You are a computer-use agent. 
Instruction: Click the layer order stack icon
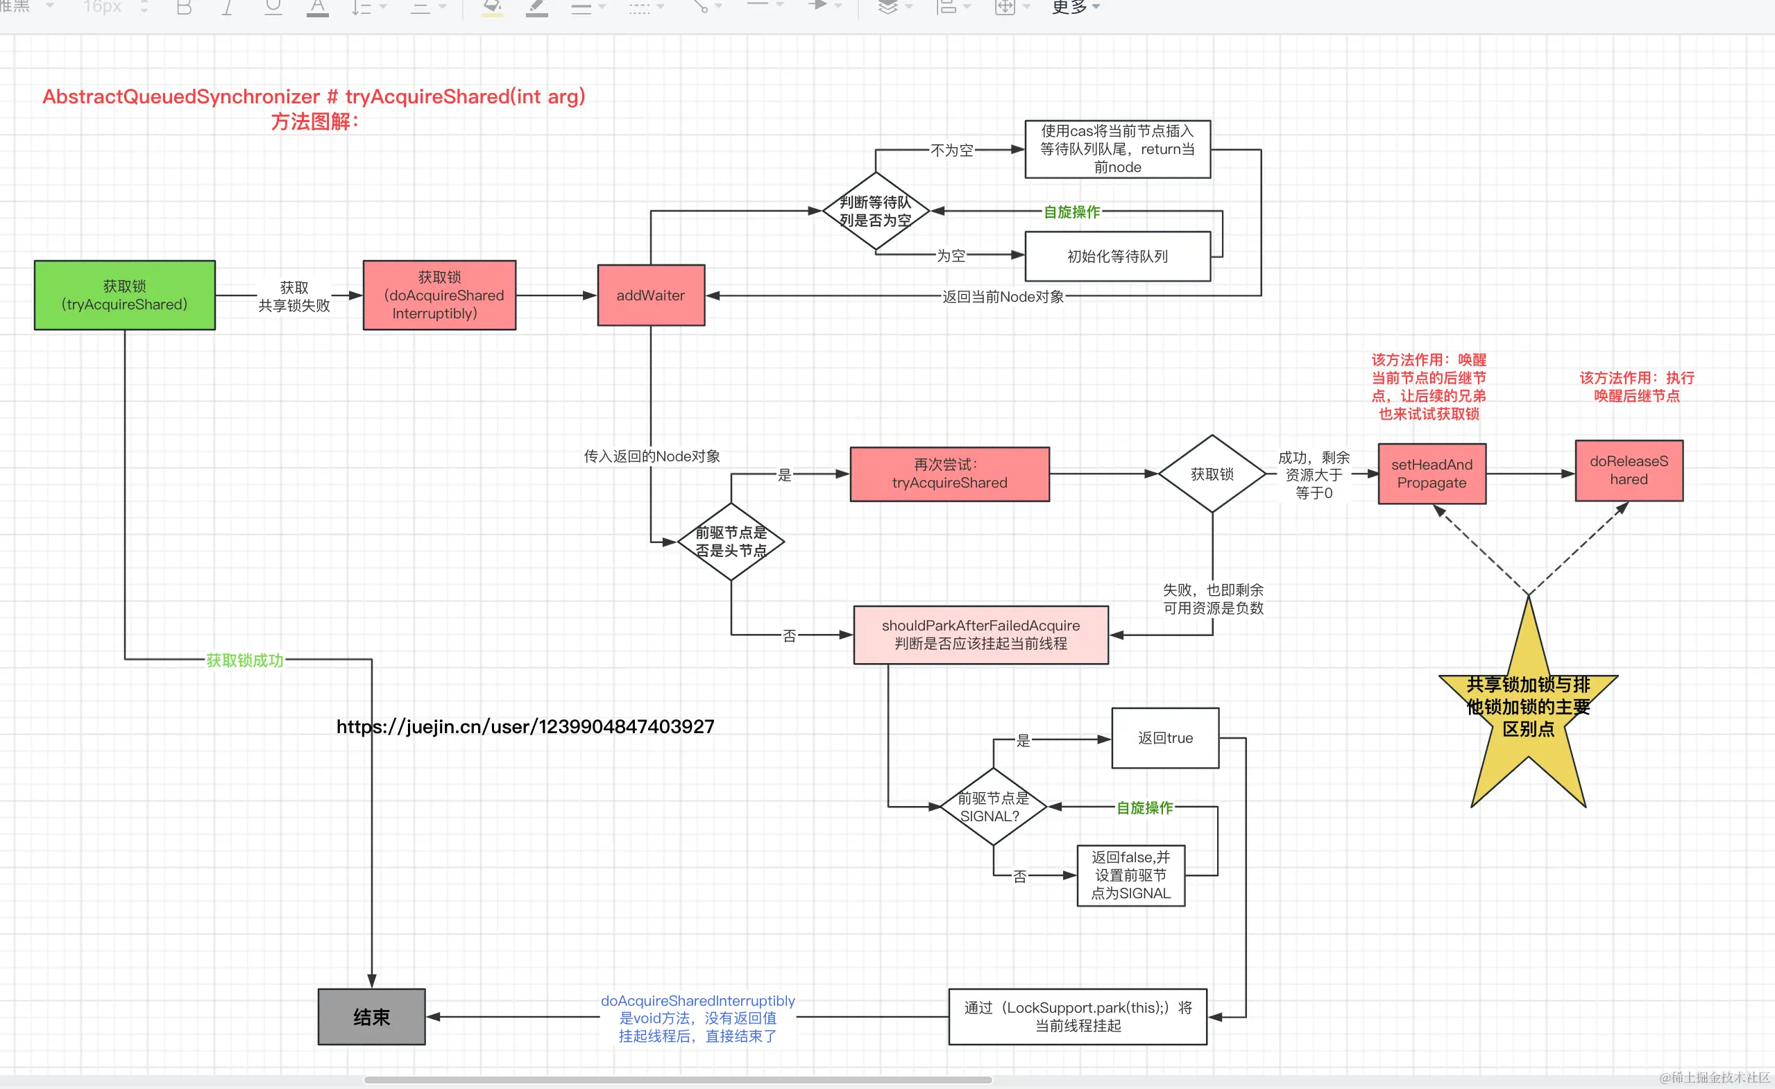887,7
